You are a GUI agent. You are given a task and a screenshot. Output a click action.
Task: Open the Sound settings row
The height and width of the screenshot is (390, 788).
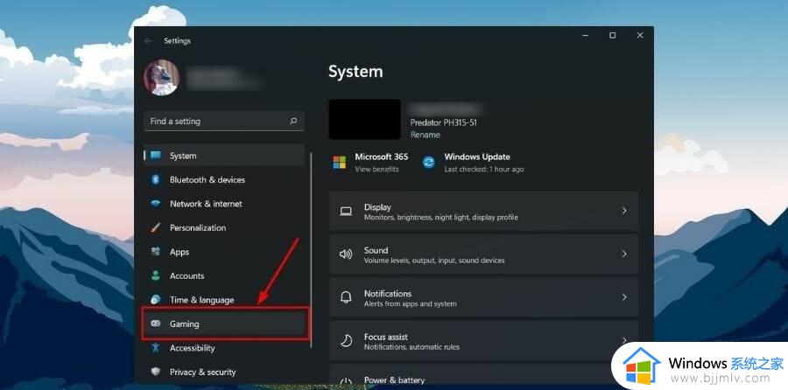coord(483,254)
